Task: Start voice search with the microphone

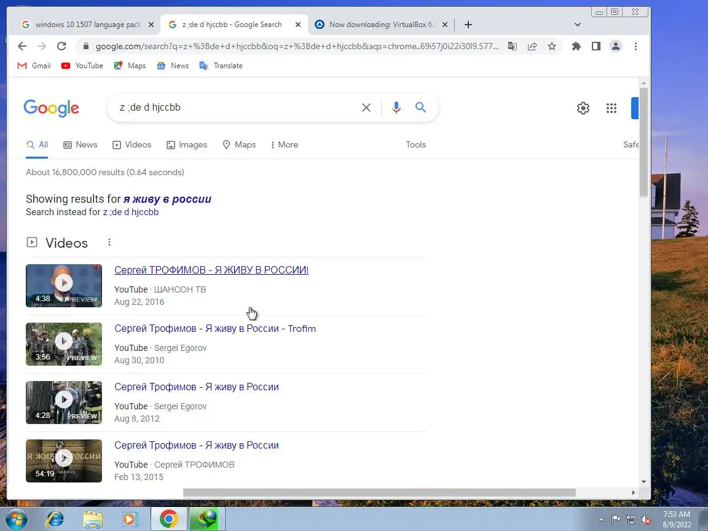Action: pos(396,108)
